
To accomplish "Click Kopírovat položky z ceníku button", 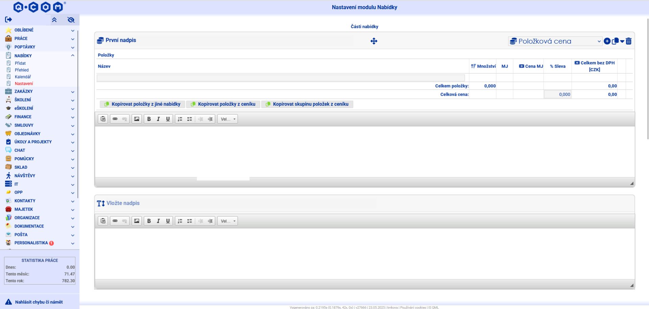I will tap(223, 104).
